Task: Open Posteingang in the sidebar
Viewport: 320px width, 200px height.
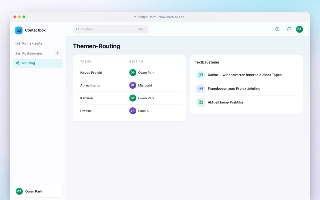Action: pos(38,53)
